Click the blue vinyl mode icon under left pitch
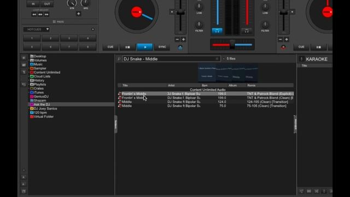The width and height of the screenshot is (350, 197). coord(180,48)
